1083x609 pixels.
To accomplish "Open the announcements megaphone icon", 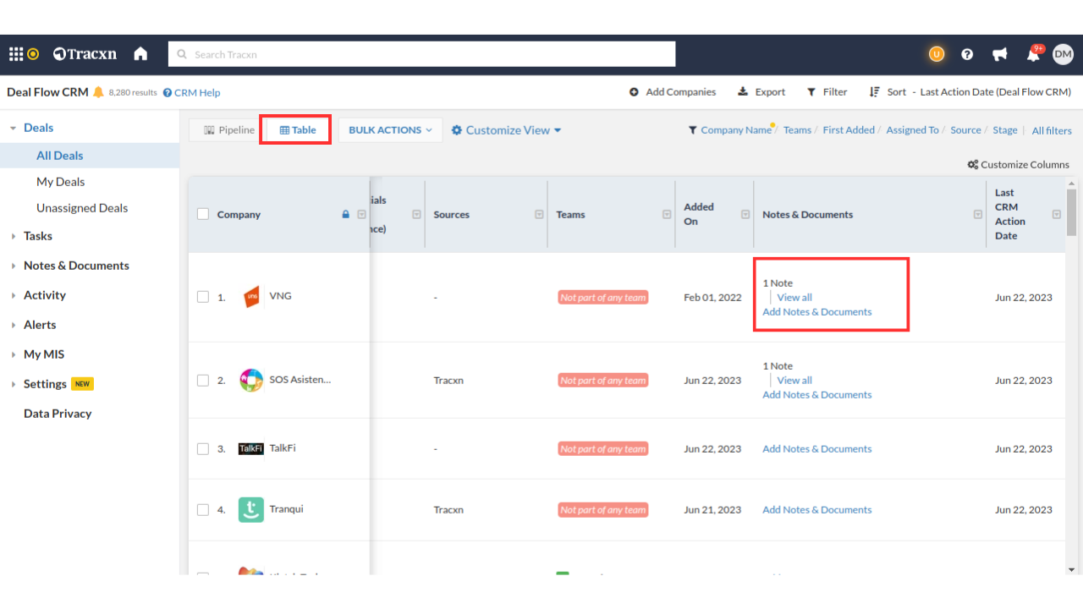I will (x=1000, y=54).
